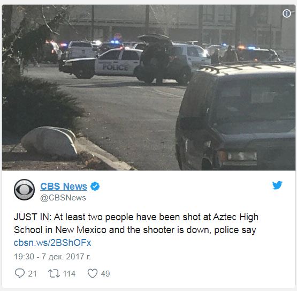Click the white rock beside the curb
Viewport: 297px width, 291px height.
pos(50,141)
